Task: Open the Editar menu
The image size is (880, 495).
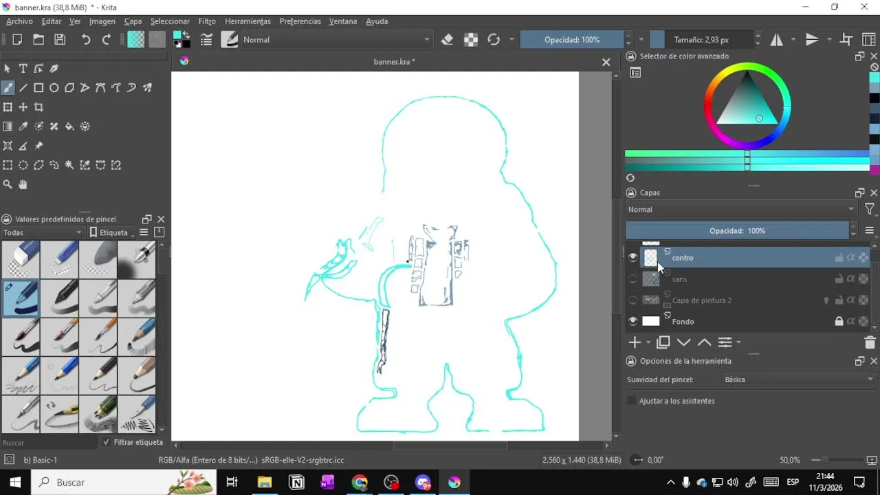Action: (52, 21)
